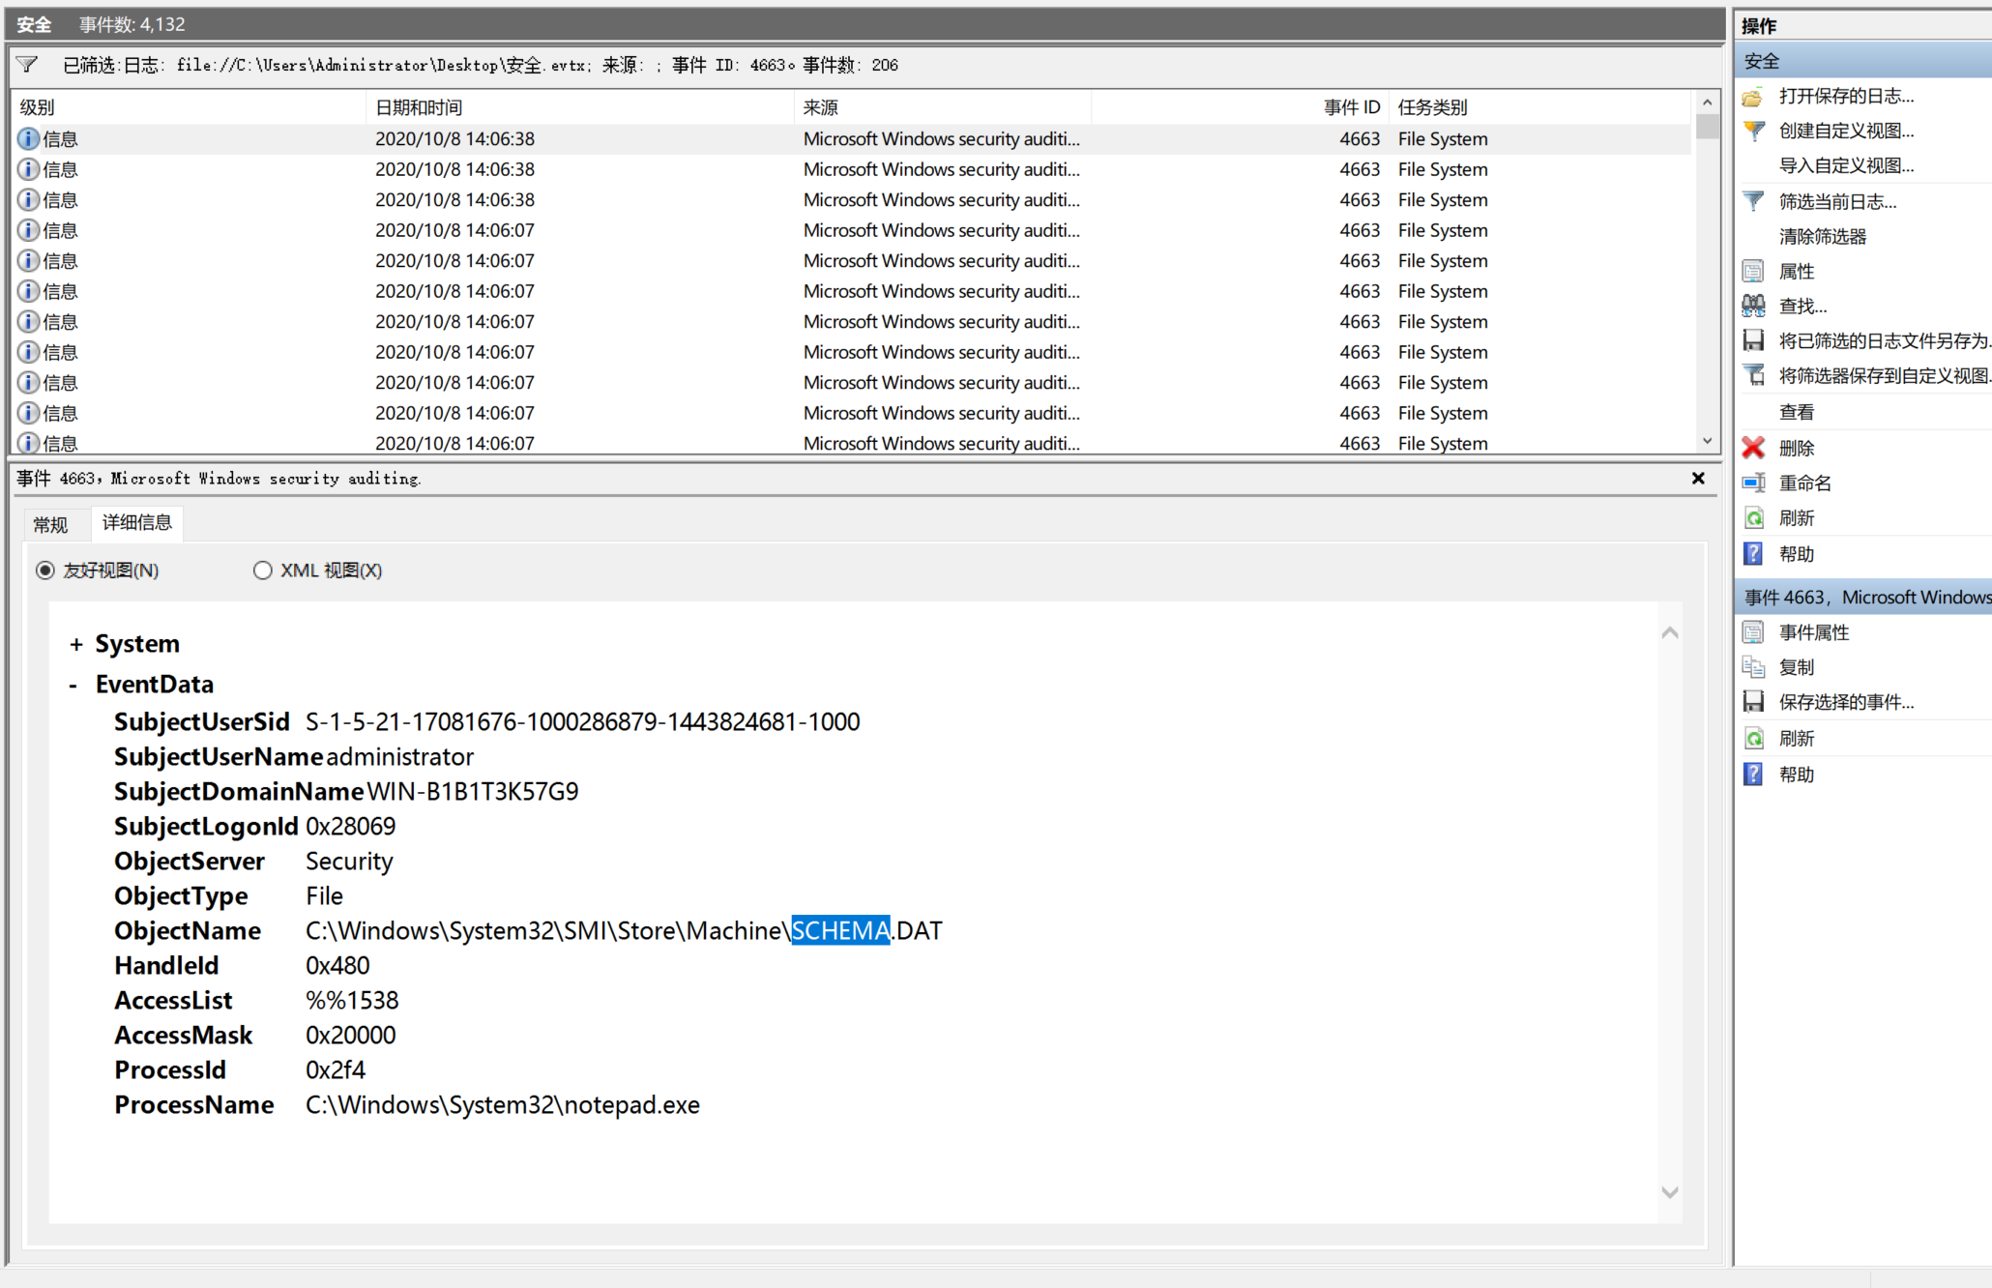
Task: Open the 详细信息 tab
Action: point(136,522)
